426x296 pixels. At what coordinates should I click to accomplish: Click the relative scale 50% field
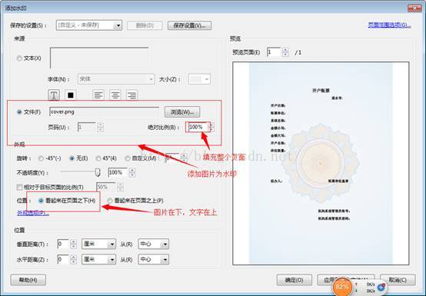106,187
